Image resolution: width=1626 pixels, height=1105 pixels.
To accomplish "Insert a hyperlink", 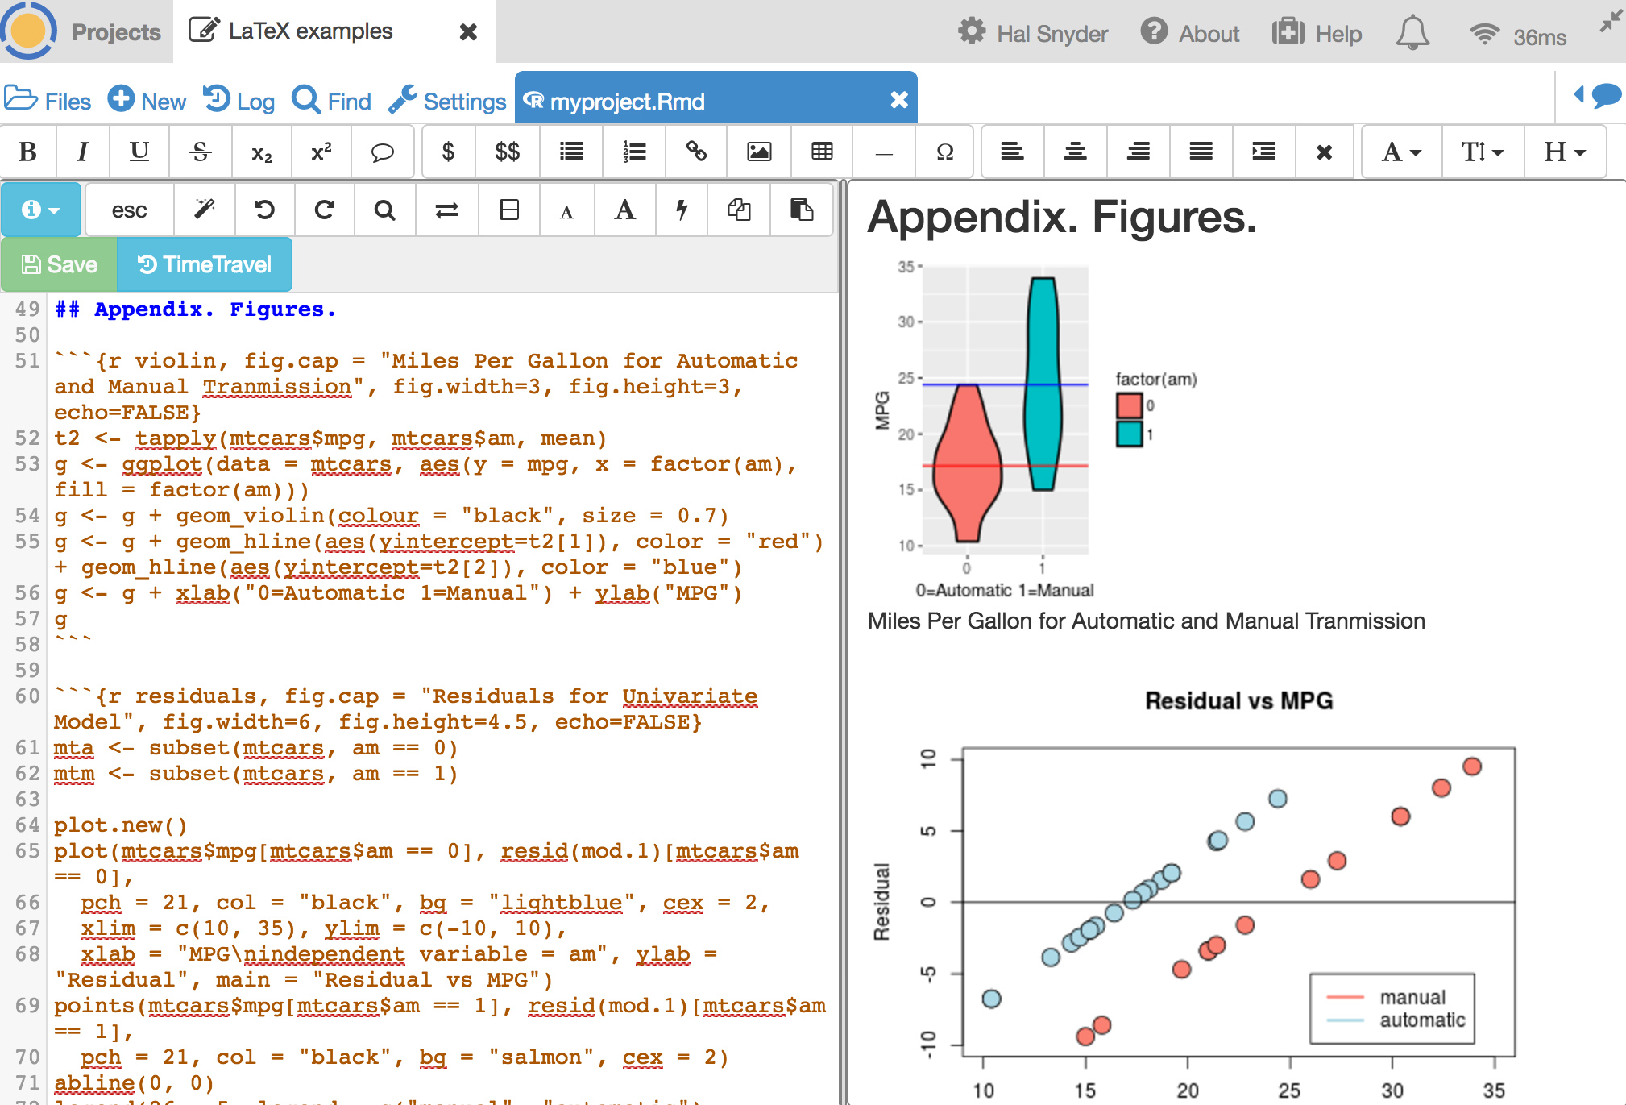I will point(695,152).
